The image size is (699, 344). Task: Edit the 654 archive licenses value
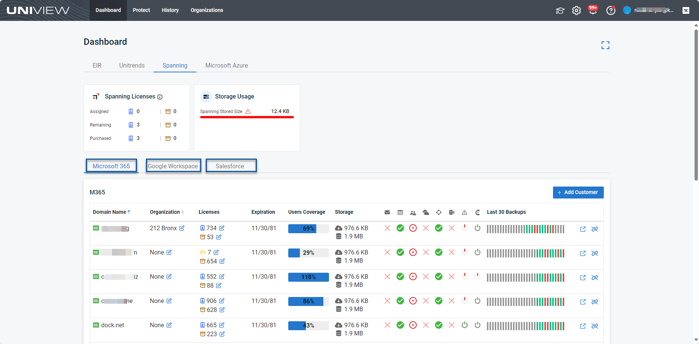(222, 261)
